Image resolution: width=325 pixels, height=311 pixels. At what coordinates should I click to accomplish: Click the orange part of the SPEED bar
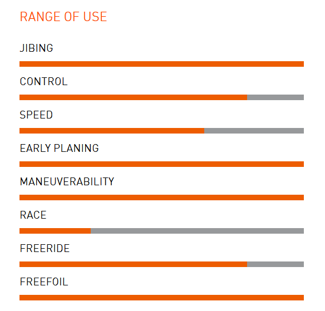point(112,131)
